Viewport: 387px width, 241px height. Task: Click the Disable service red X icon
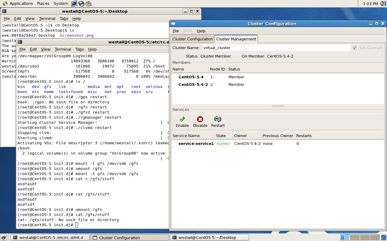[x=200, y=119]
